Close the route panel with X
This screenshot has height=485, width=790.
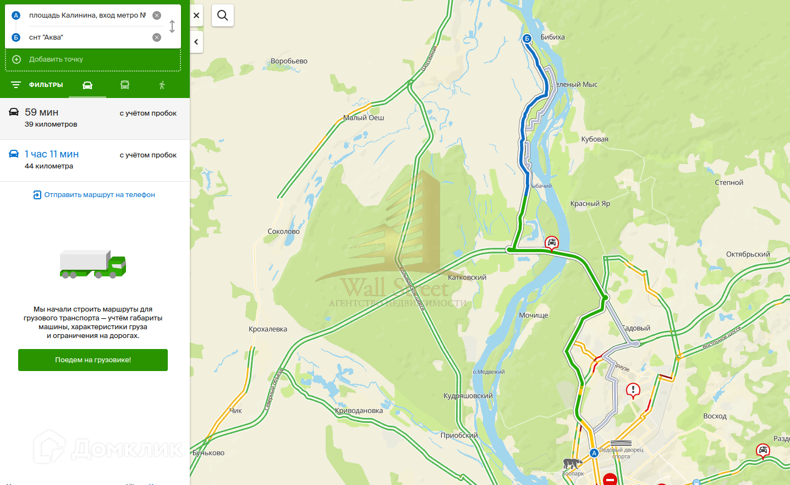(x=196, y=15)
